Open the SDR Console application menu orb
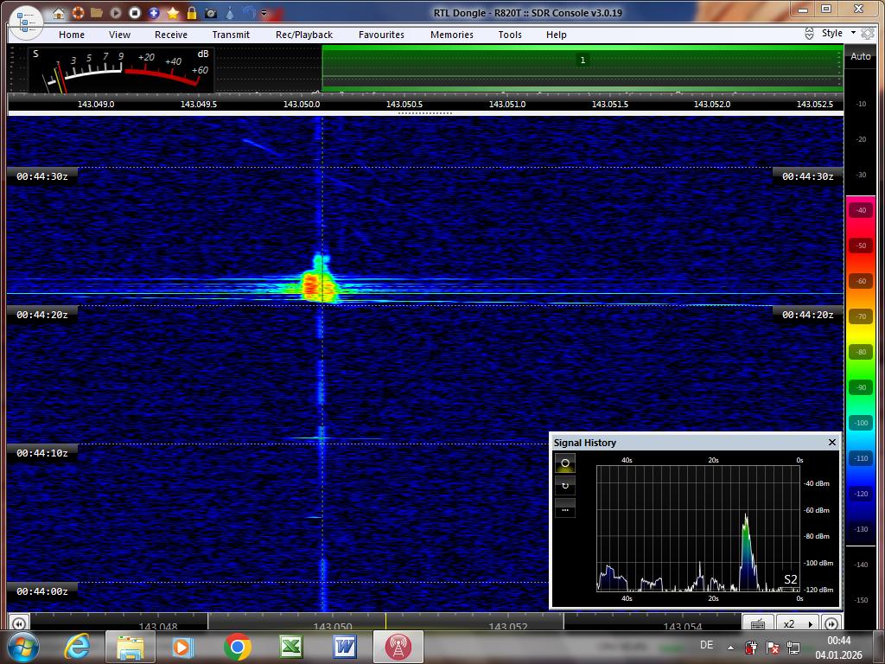Screen dimensions: 885x664 26,22
